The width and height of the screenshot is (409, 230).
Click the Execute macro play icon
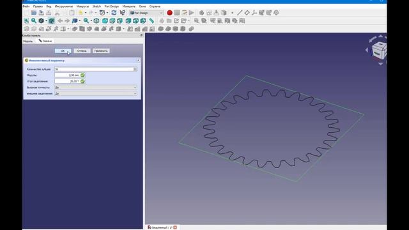[192, 13]
